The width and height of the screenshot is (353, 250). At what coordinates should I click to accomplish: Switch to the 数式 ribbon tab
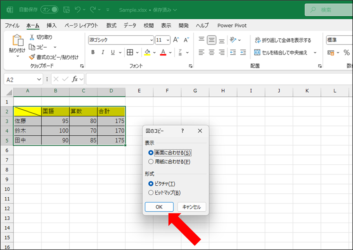tap(111, 26)
